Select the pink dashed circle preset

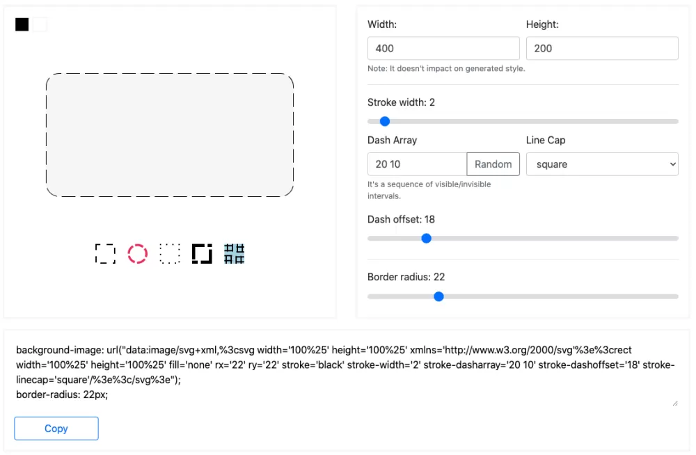[138, 253]
